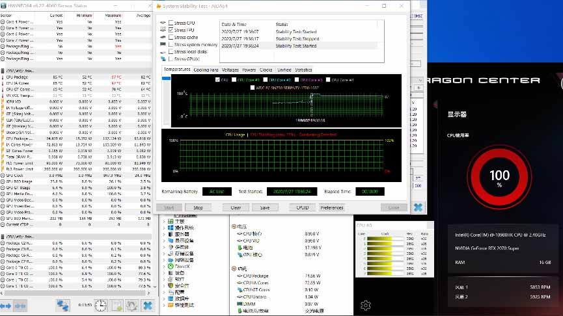
Task: Click the HWiNFO horizontal scrollbar track
Action: point(75,293)
